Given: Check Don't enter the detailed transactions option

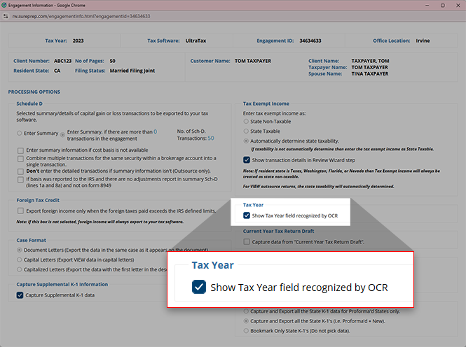Looking at the screenshot, I should click(x=20, y=171).
